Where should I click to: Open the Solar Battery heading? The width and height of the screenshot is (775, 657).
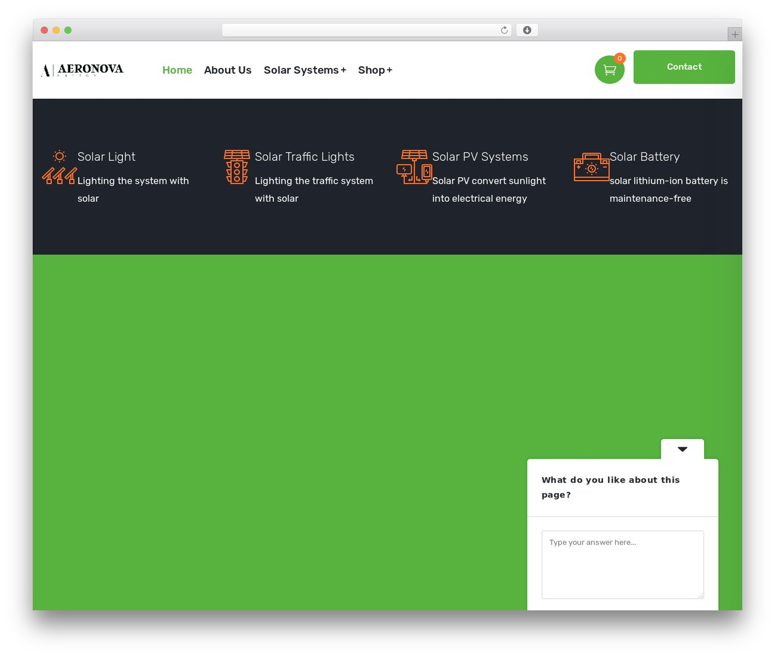coord(644,156)
